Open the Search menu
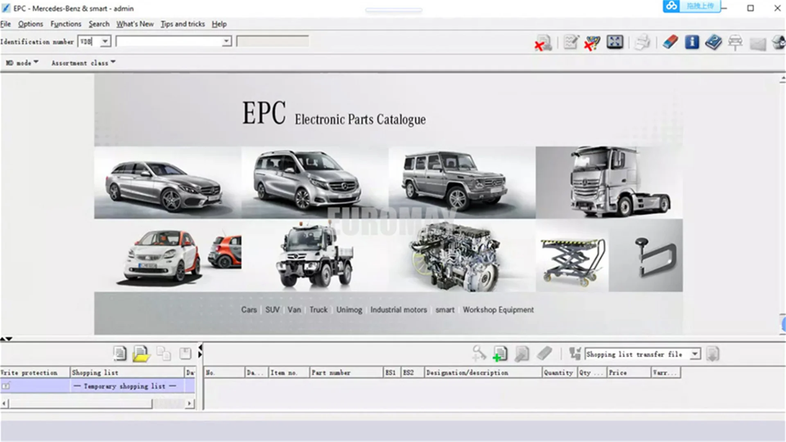The height and width of the screenshot is (442, 786). coord(99,24)
